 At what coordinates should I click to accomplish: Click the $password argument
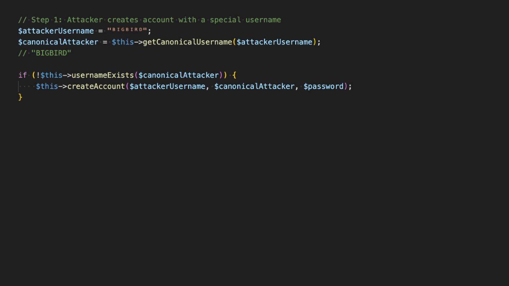[323, 87]
